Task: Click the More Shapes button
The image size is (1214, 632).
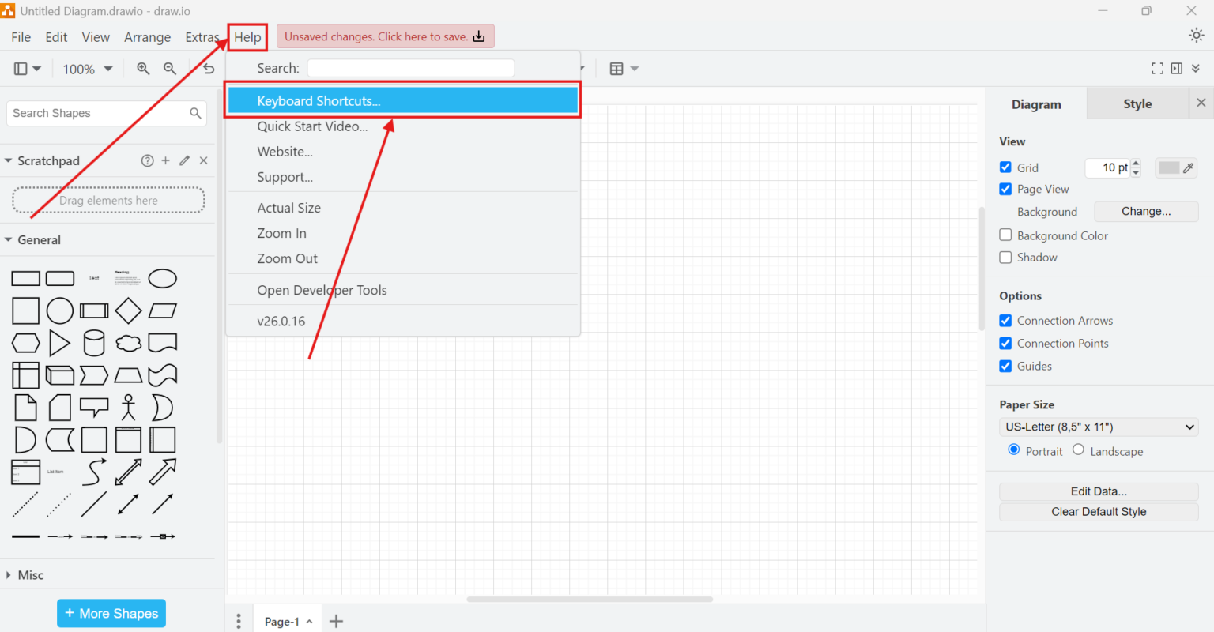Action: click(111, 613)
